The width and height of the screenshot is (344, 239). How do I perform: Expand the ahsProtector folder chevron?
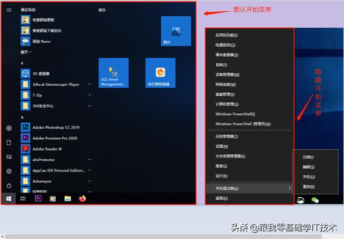90,160
